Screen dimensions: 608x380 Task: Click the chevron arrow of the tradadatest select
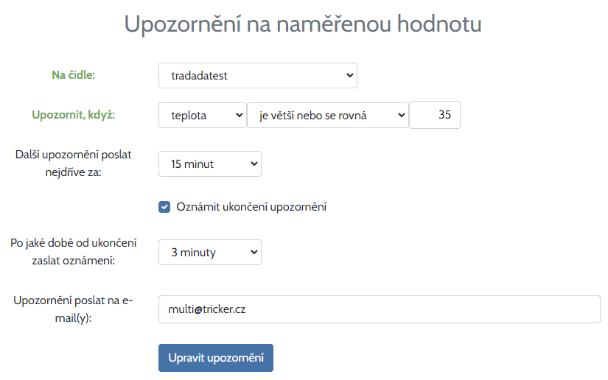[x=349, y=75]
